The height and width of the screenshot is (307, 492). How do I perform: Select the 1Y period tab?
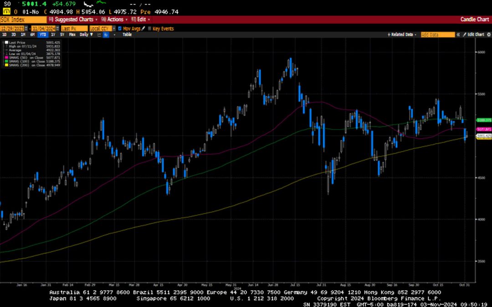click(x=53, y=35)
